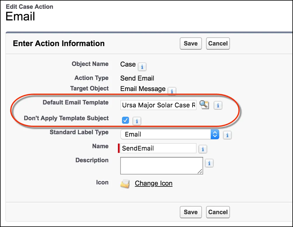Open the Standard Label Type dropdown
Viewport: 293px width, 227px height.
pyautogui.click(x=170, y=134)
